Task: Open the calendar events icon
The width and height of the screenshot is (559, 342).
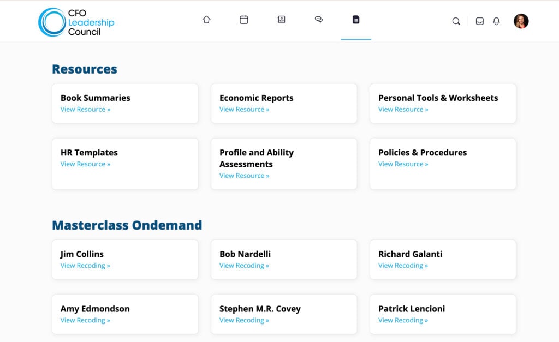Action: coord(244,20)
